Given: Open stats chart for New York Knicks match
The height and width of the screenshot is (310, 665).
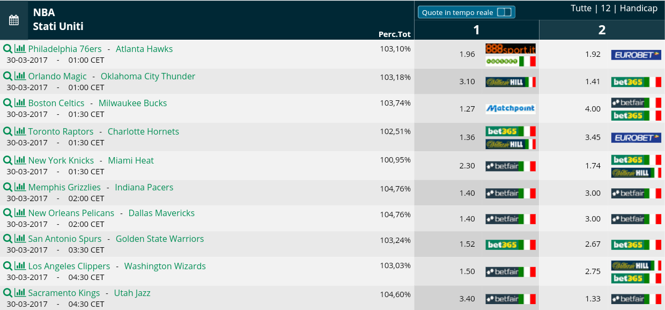Looking at the screenshot, I should click(x=20, y=160).
